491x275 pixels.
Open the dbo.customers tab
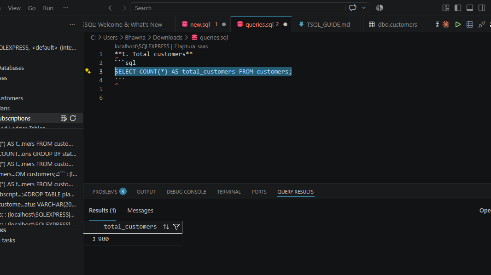(x=397, y=24)
